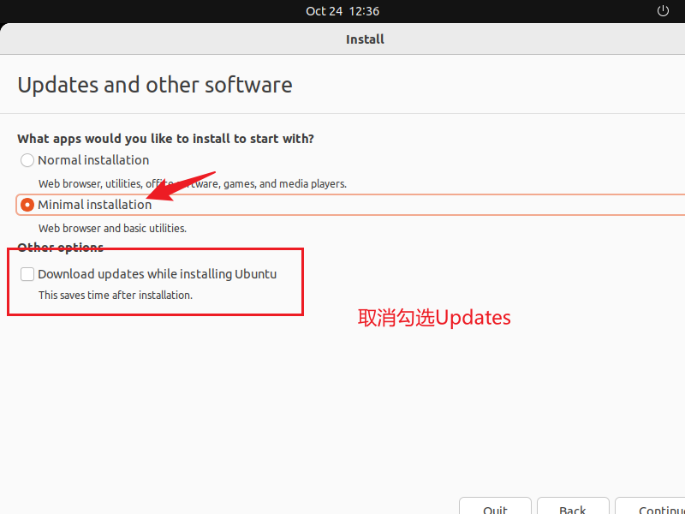Image resolution: width=685 pixels, height=514 pixels.
Task: Go to previous step with Back button
Action: pos(572,507)
